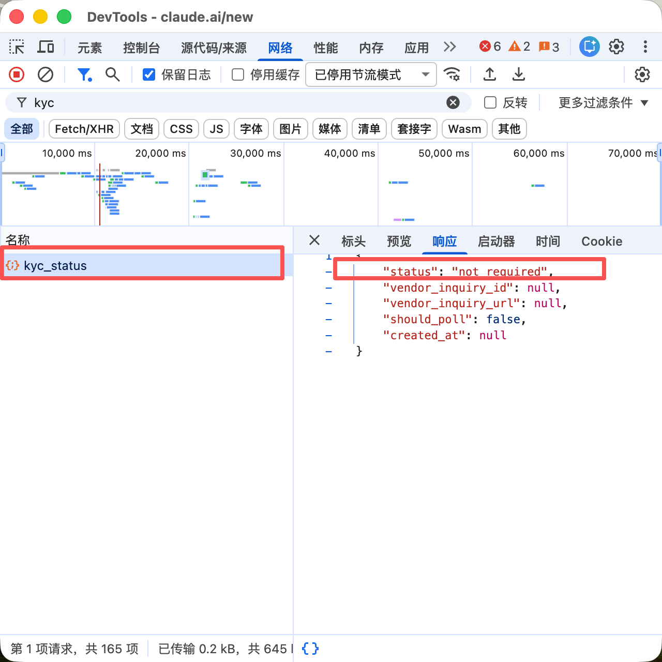This screenshot has height=662, width=662.
Task: Open the errors count indicator showing 6
Action: coord(490,47)
